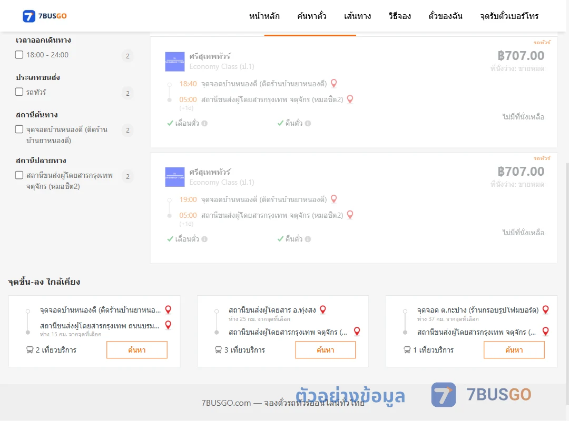
Task: Enable the รถทัวร์ transport type checkbox
Action: coord(19,92)
